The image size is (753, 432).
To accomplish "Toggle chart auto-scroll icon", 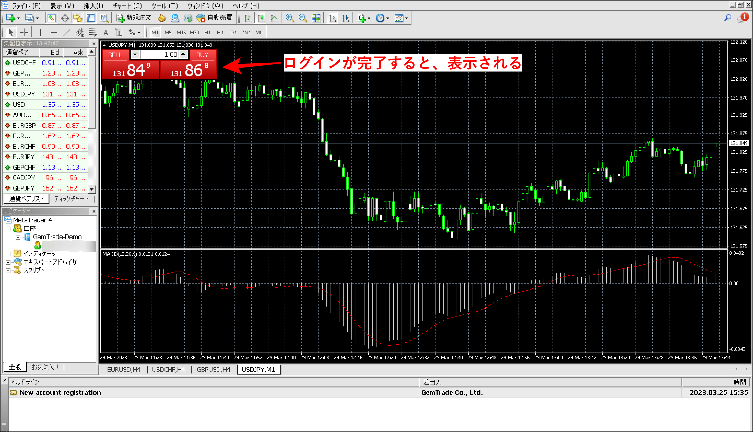I will pyautogui.click(x=332, y=18).
